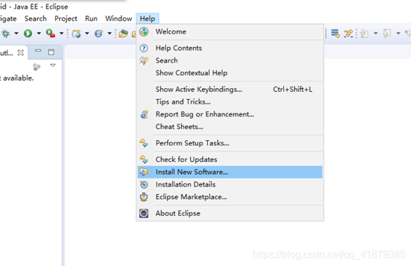
Task: Open the Debug launch dropdown arrow
Action: coord(16,33)
